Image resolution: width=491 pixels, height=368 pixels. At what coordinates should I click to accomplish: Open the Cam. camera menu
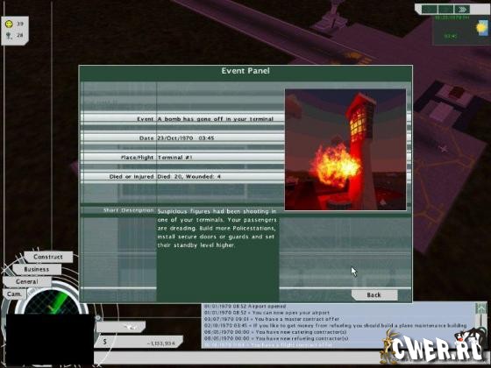point(14,294)
